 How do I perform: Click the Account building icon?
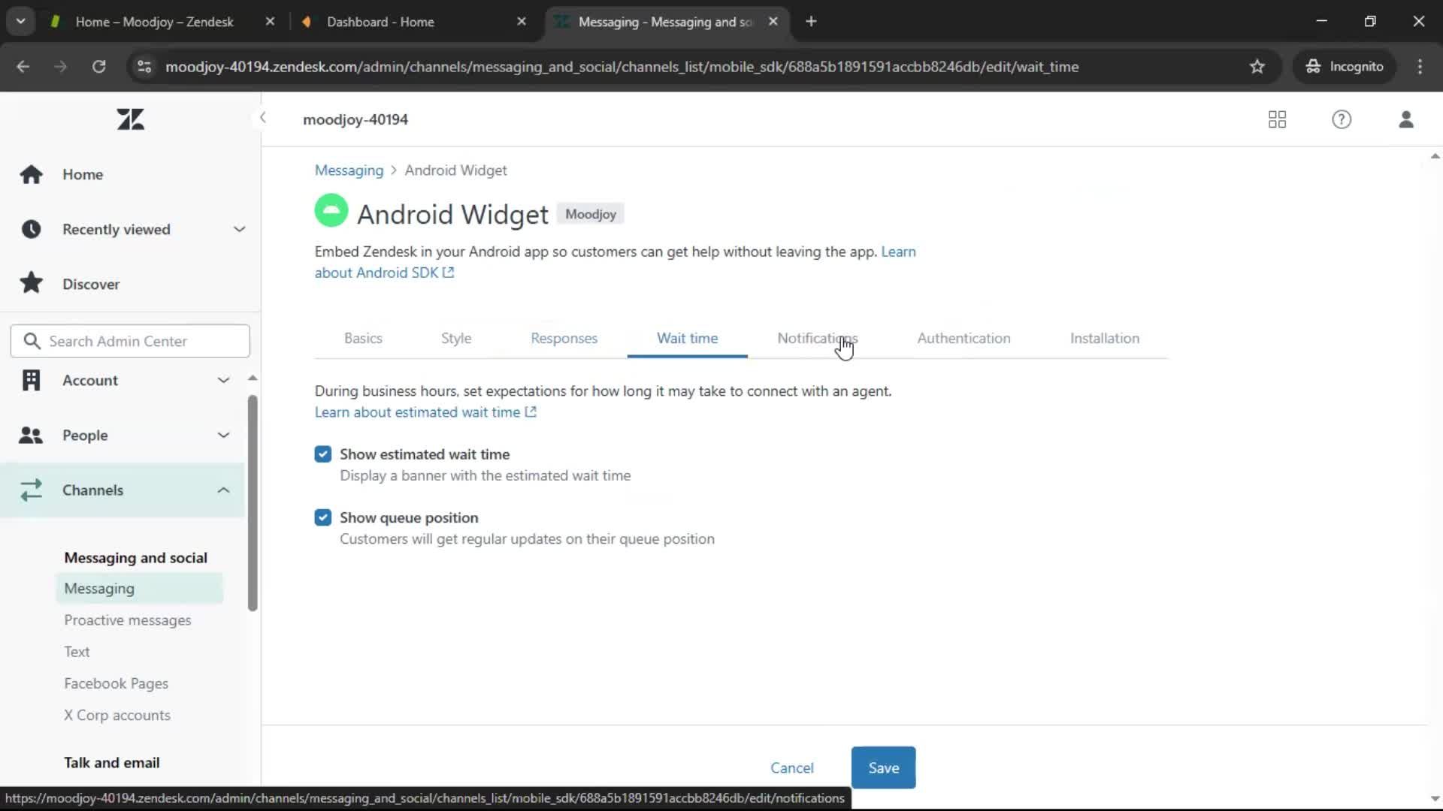click(x=31, y=380)
